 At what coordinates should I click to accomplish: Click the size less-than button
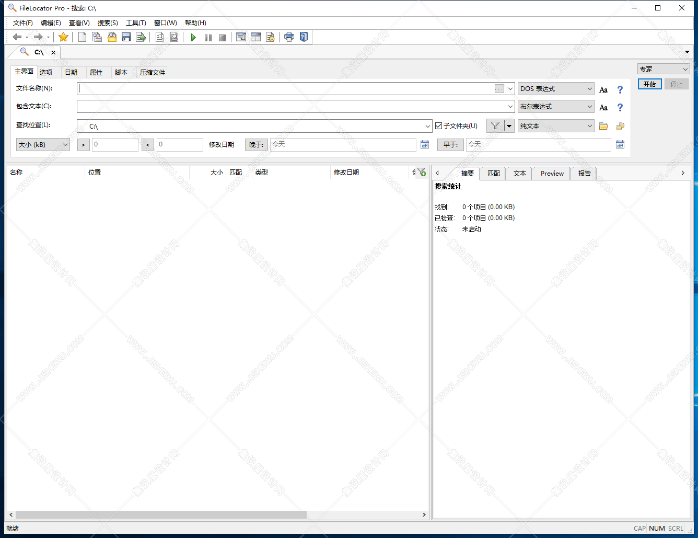pyautogui.click(x=148, y=145)
